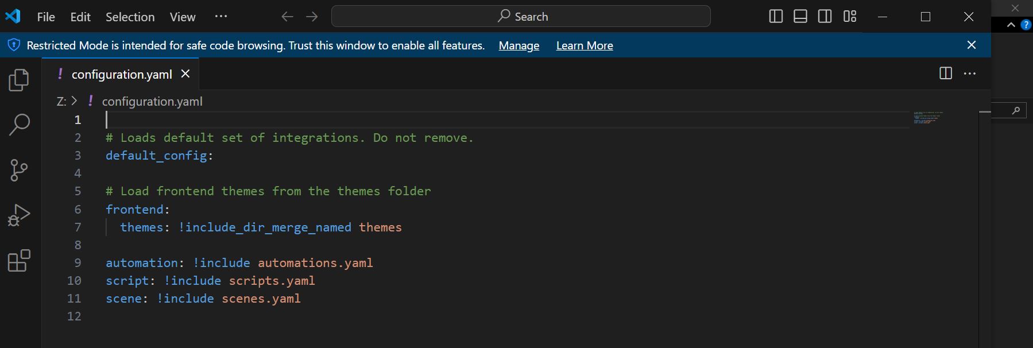Open the Extensions view
The image size is (1033, 348).
(19, 261)
